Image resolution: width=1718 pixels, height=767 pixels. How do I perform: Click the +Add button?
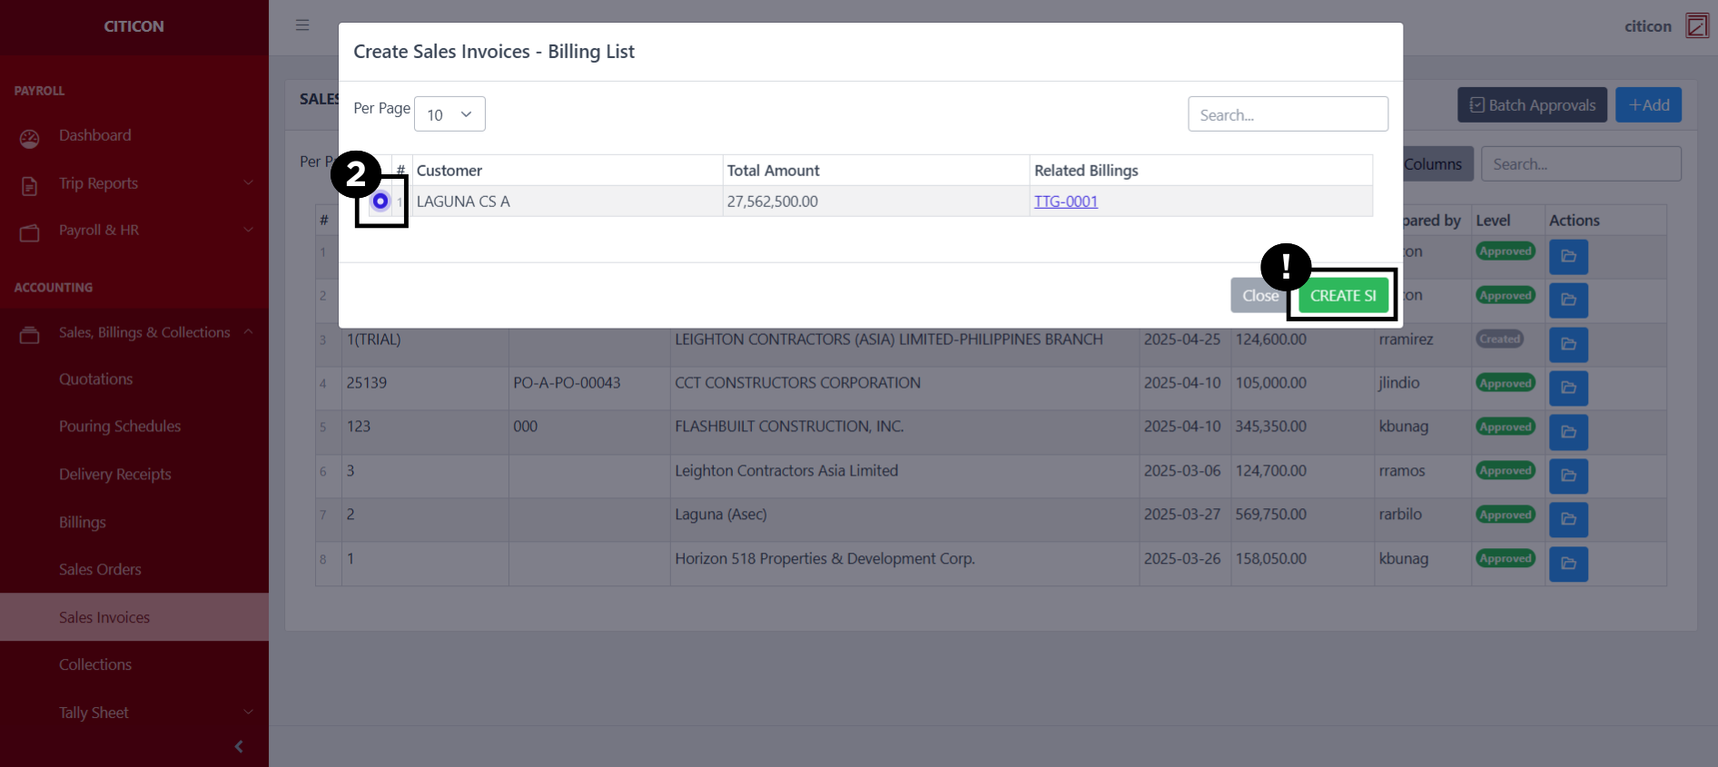coord(1649,105)
